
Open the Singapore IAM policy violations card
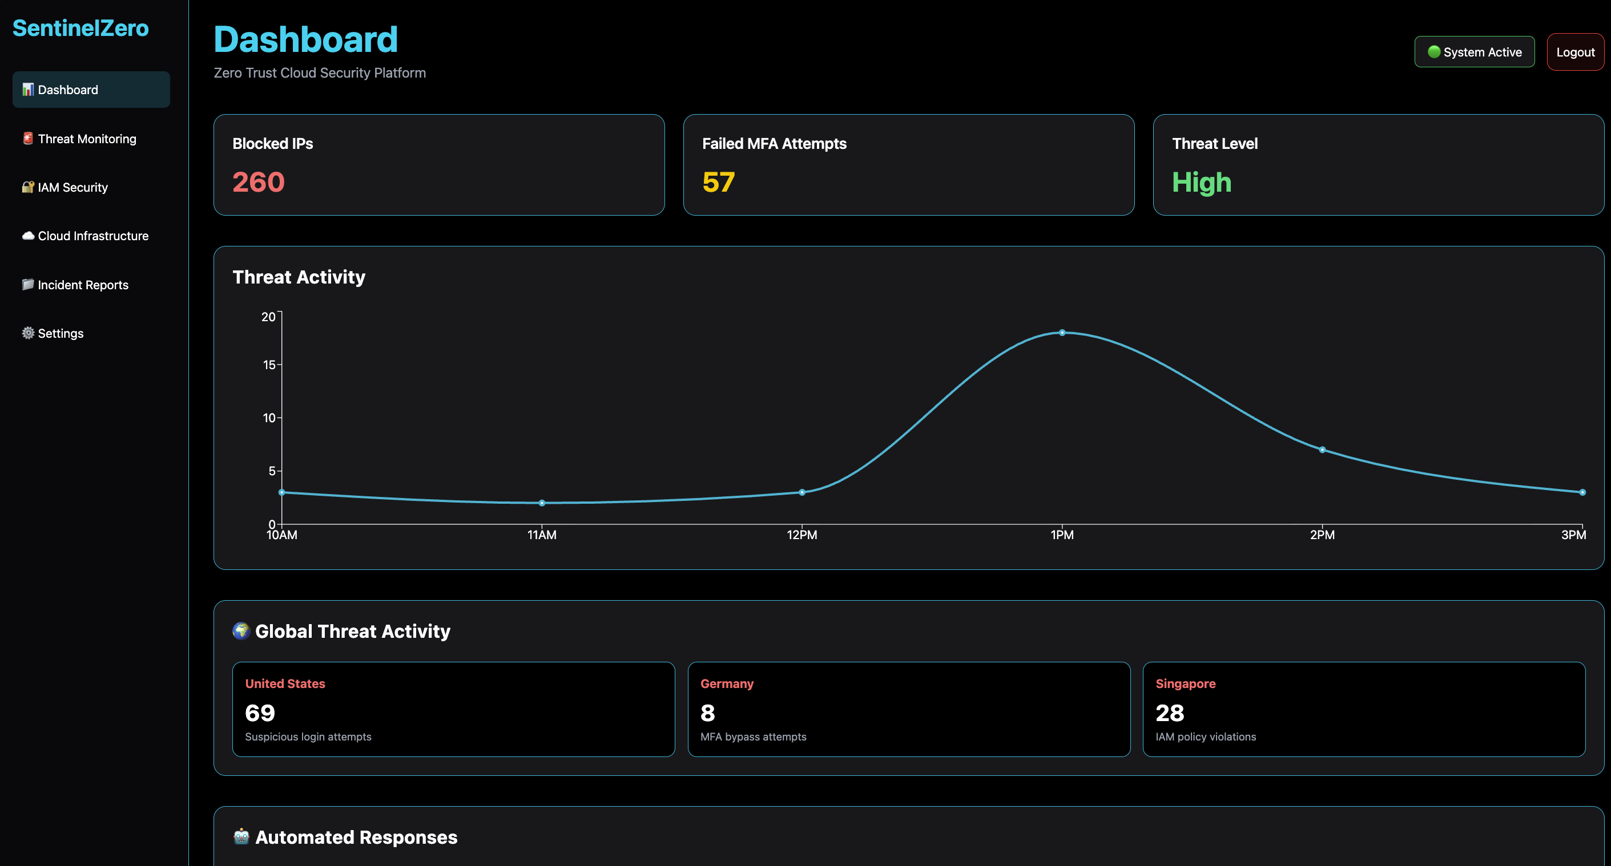click(x=1364, y=709)
